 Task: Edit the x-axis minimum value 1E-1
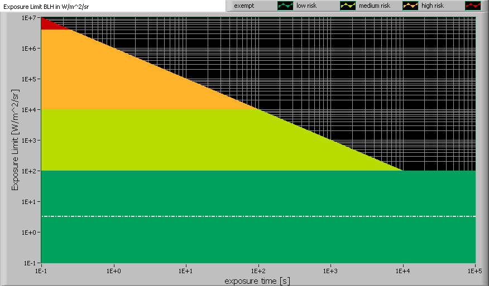point(41,270)
